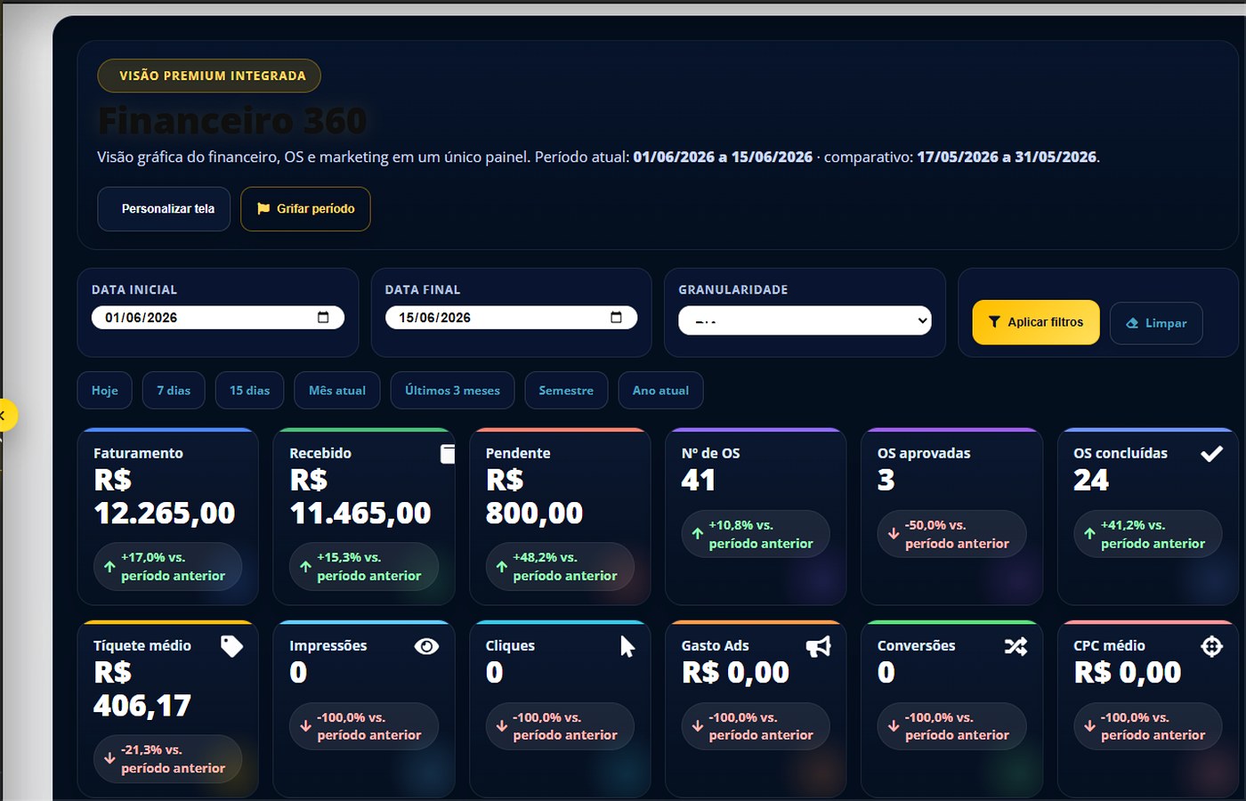Select the Semestre period
Screen dimensions: 1246x801
566,391
